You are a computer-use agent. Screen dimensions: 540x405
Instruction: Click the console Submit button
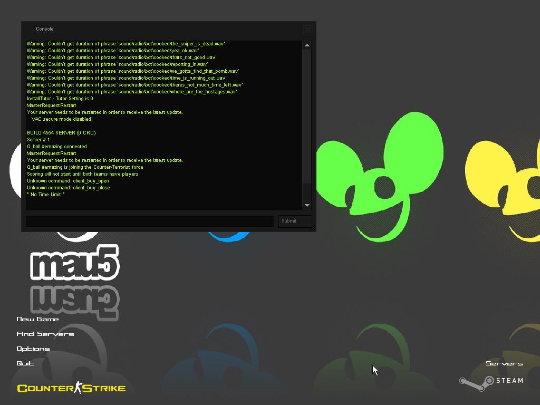(x=295, y=221)
